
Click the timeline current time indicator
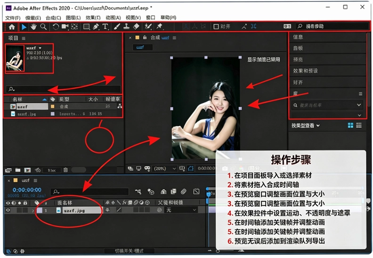pyautogui.click(x=209, y=194)
